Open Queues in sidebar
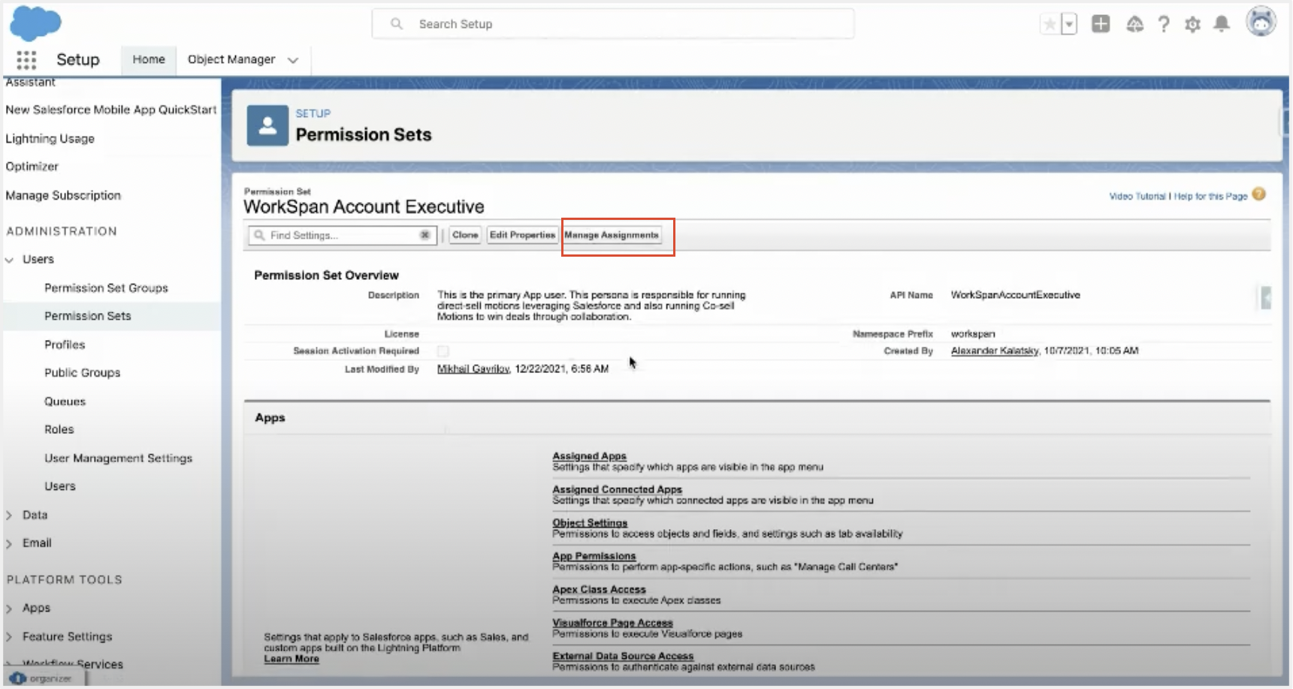 (65, 402)
